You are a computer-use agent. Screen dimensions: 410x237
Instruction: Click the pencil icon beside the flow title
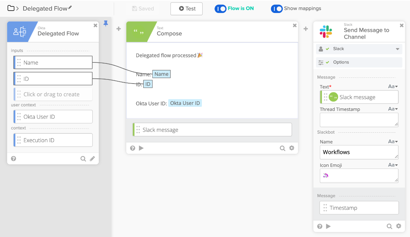70,7
